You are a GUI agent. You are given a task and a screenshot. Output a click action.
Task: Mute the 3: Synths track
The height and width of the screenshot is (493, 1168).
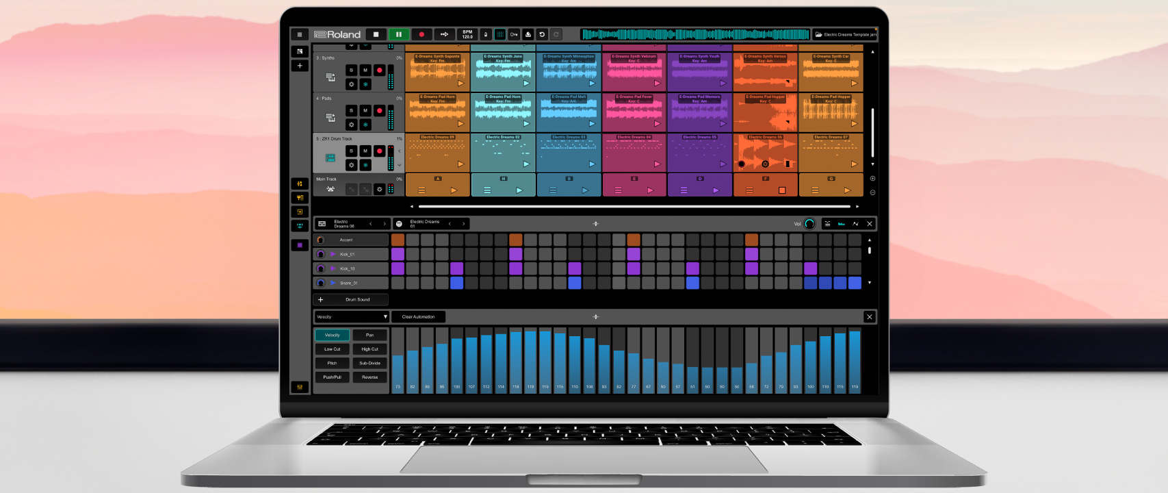pyautogui.click(x=365, y=70)
